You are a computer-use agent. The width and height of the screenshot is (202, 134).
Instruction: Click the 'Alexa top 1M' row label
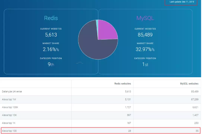[9, 100]
